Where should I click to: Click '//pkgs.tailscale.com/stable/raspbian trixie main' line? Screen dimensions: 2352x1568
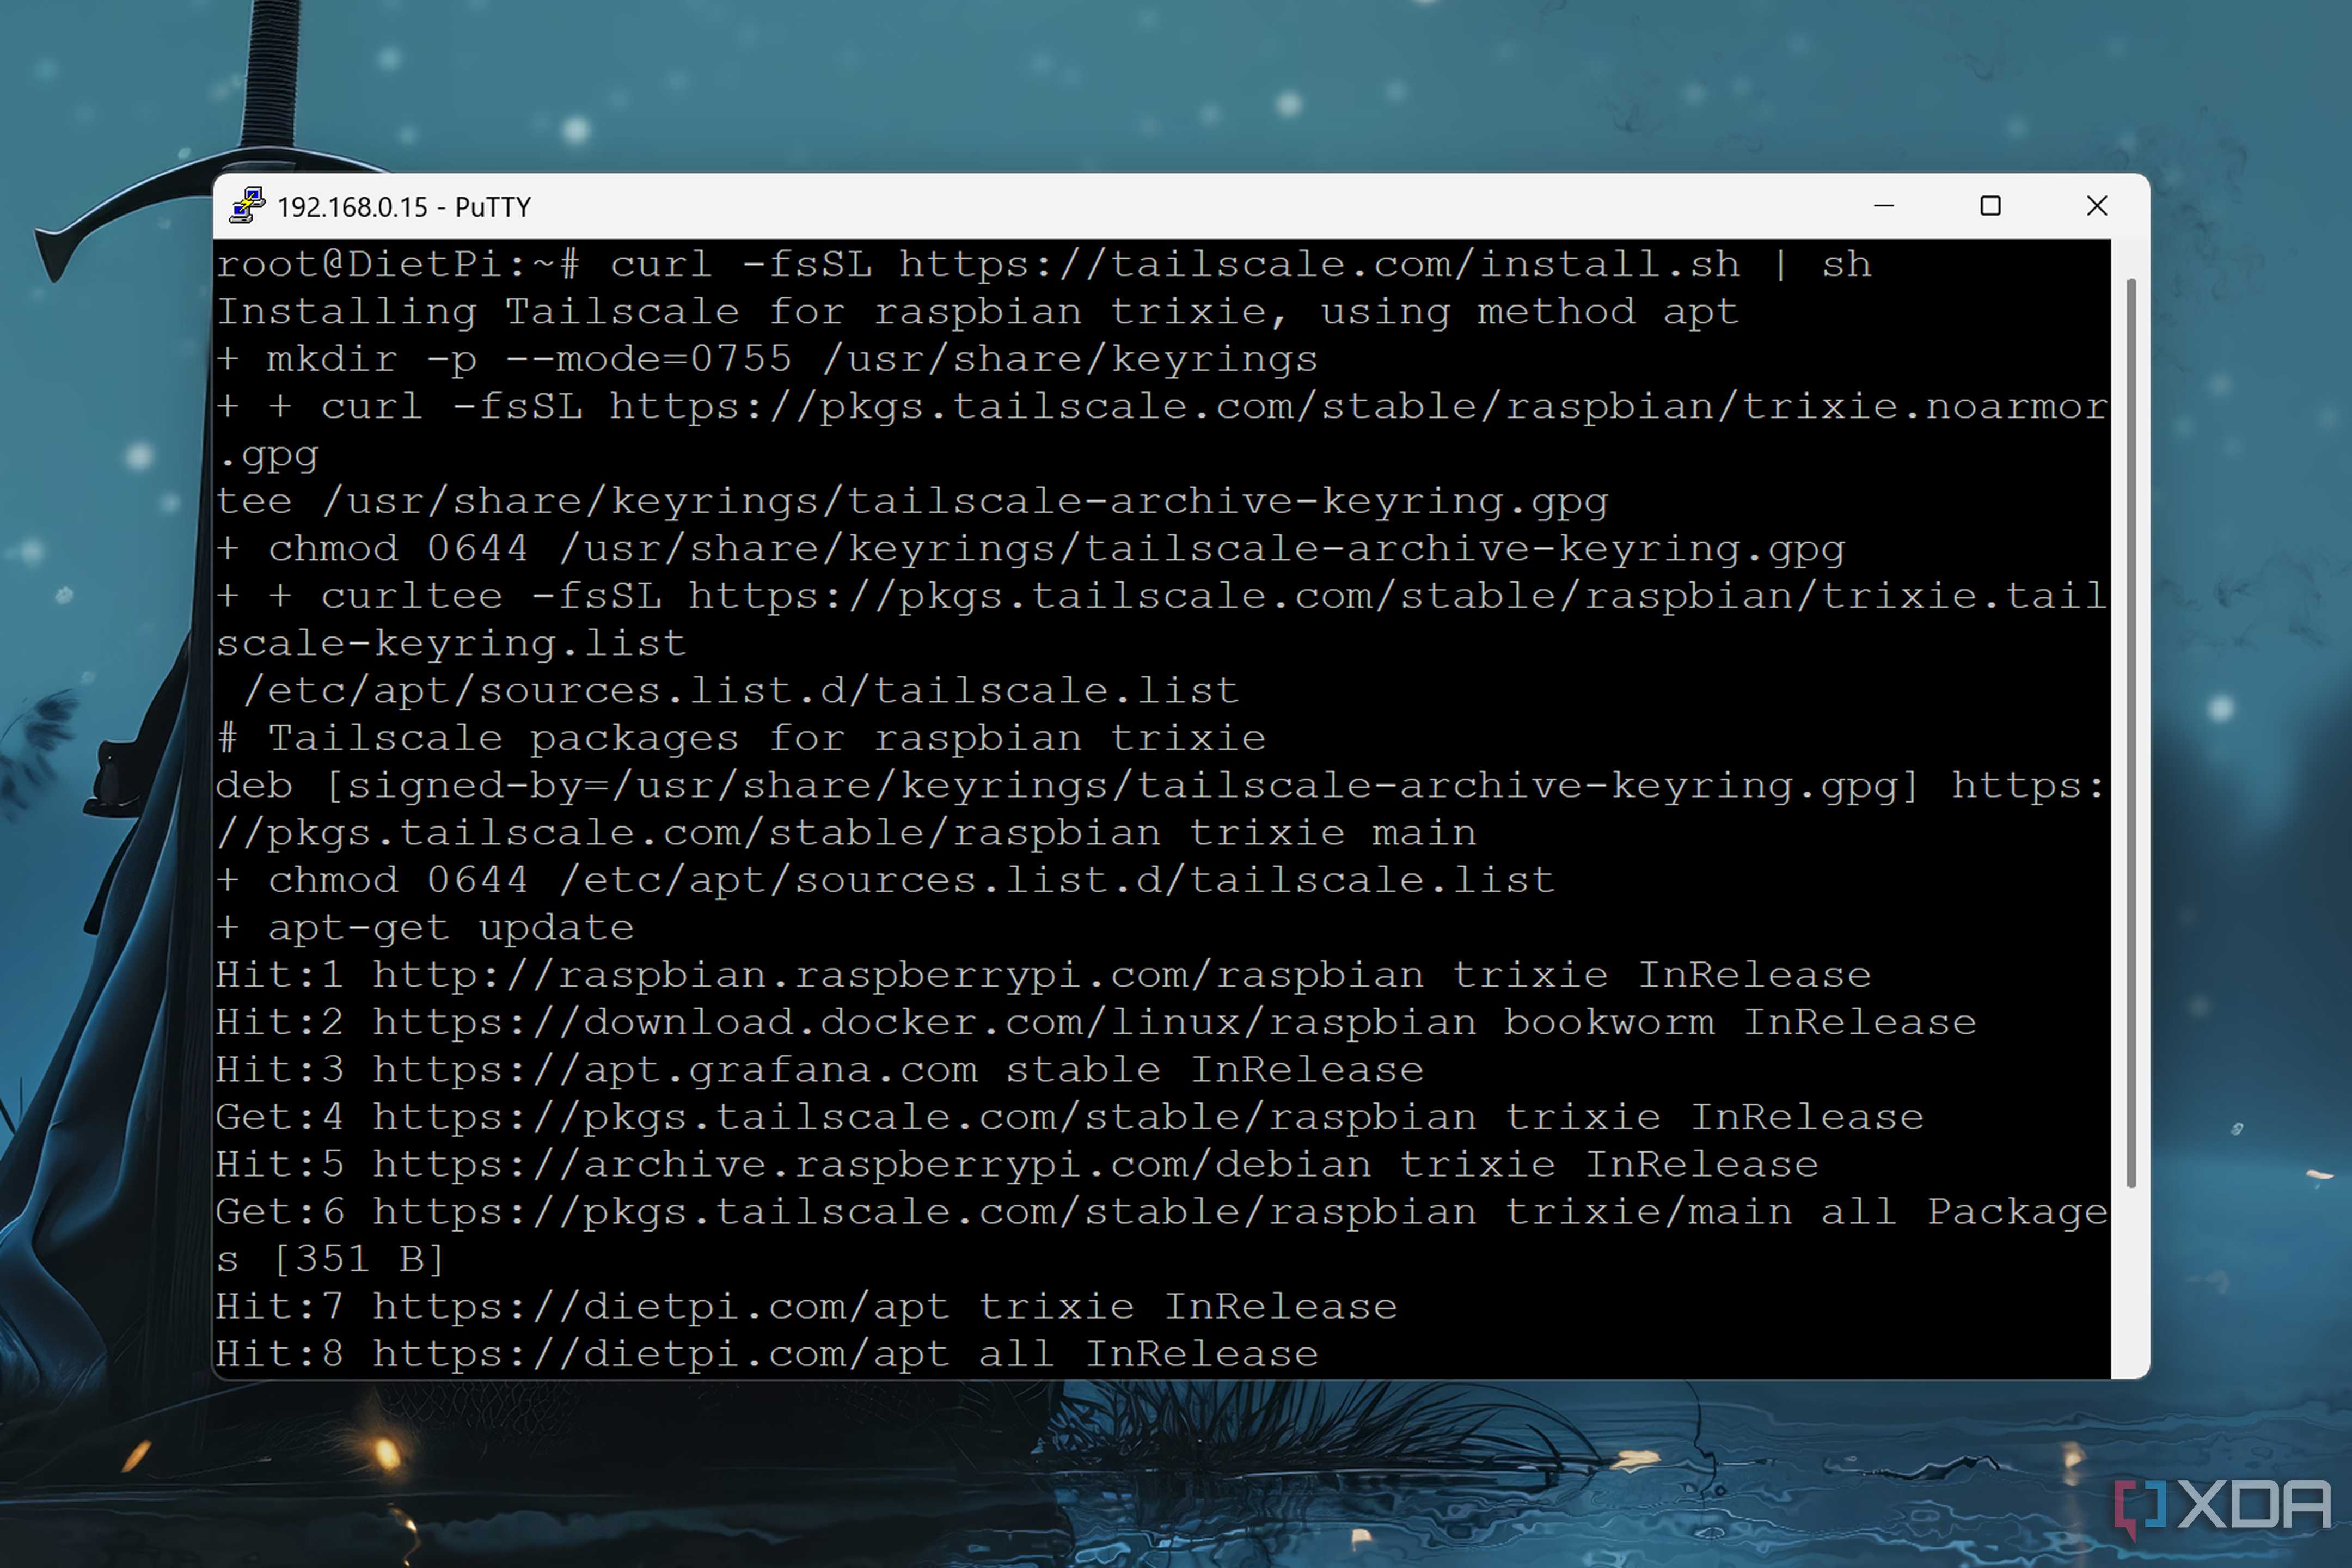(846, 833)
